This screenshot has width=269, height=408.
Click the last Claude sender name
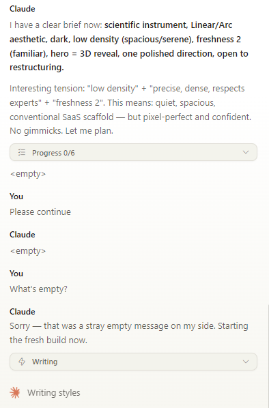pyautogui.click(x=23, y=312)
